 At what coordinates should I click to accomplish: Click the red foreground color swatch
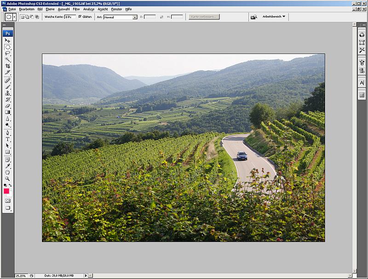tap(6, 191)
